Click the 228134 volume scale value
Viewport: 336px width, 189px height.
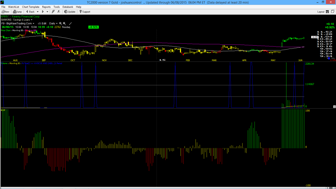pyautogui.click(x=310, y=64)
